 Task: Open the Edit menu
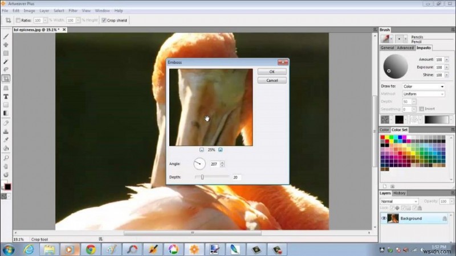16,11
